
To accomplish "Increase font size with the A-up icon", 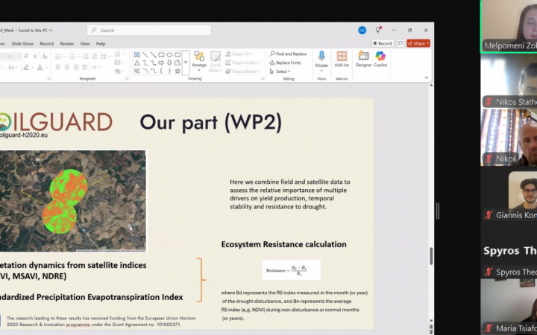I will [x=26, y=57].
